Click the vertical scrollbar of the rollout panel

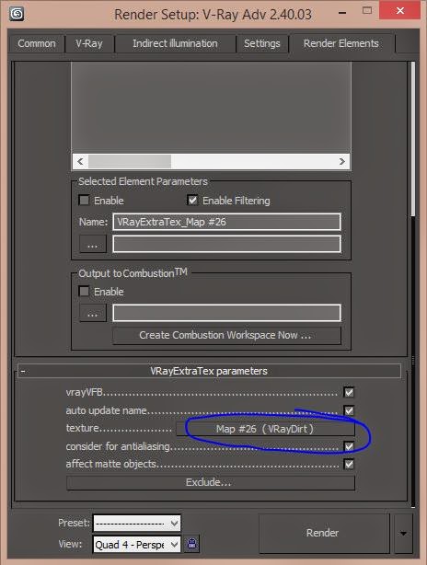413,139
